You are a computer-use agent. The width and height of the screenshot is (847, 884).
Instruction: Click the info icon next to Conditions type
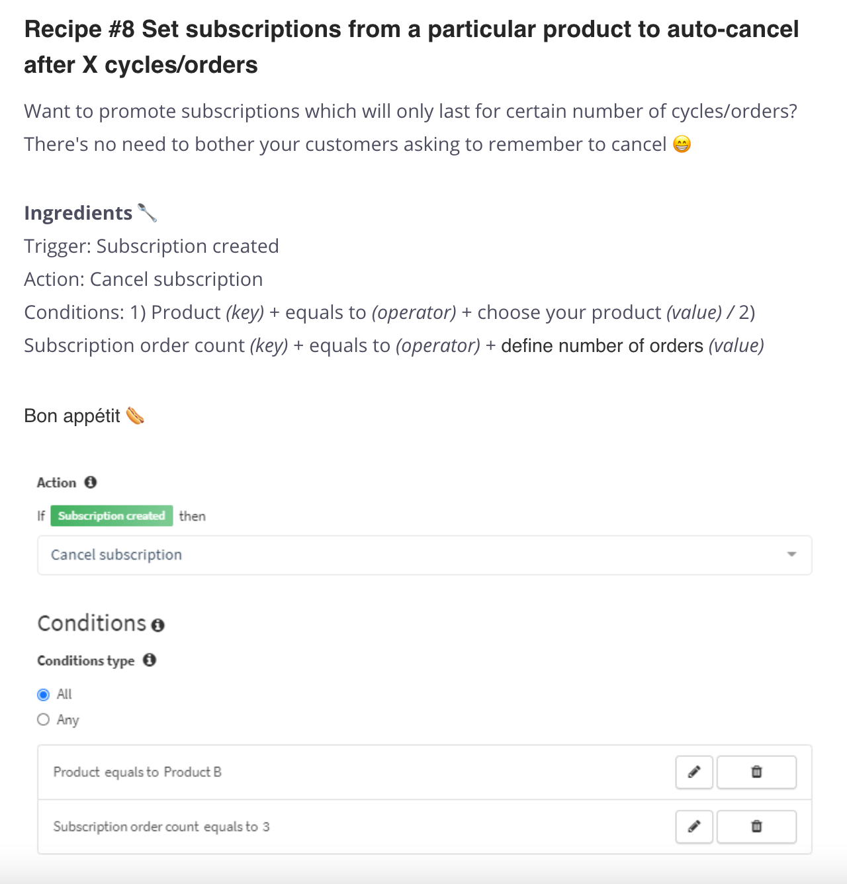(150, 660)
